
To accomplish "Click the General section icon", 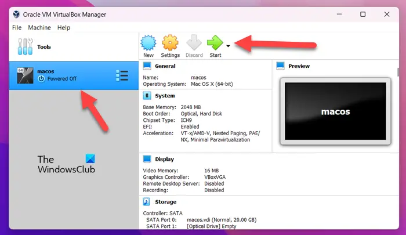I will (147, 66).
